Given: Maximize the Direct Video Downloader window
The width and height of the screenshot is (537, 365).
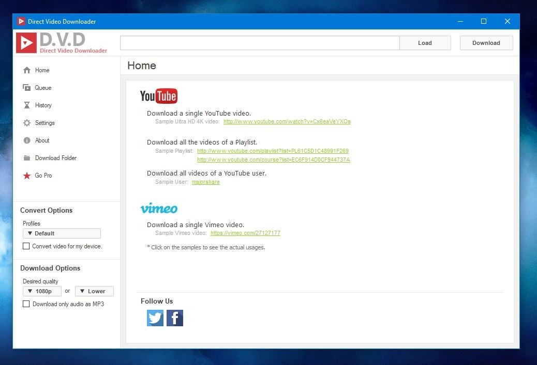Looking at the screenshot, I should pos(484,21).
